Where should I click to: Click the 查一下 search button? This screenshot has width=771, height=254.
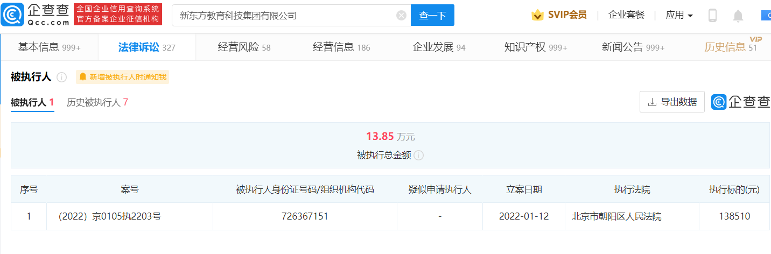[432, 16]
